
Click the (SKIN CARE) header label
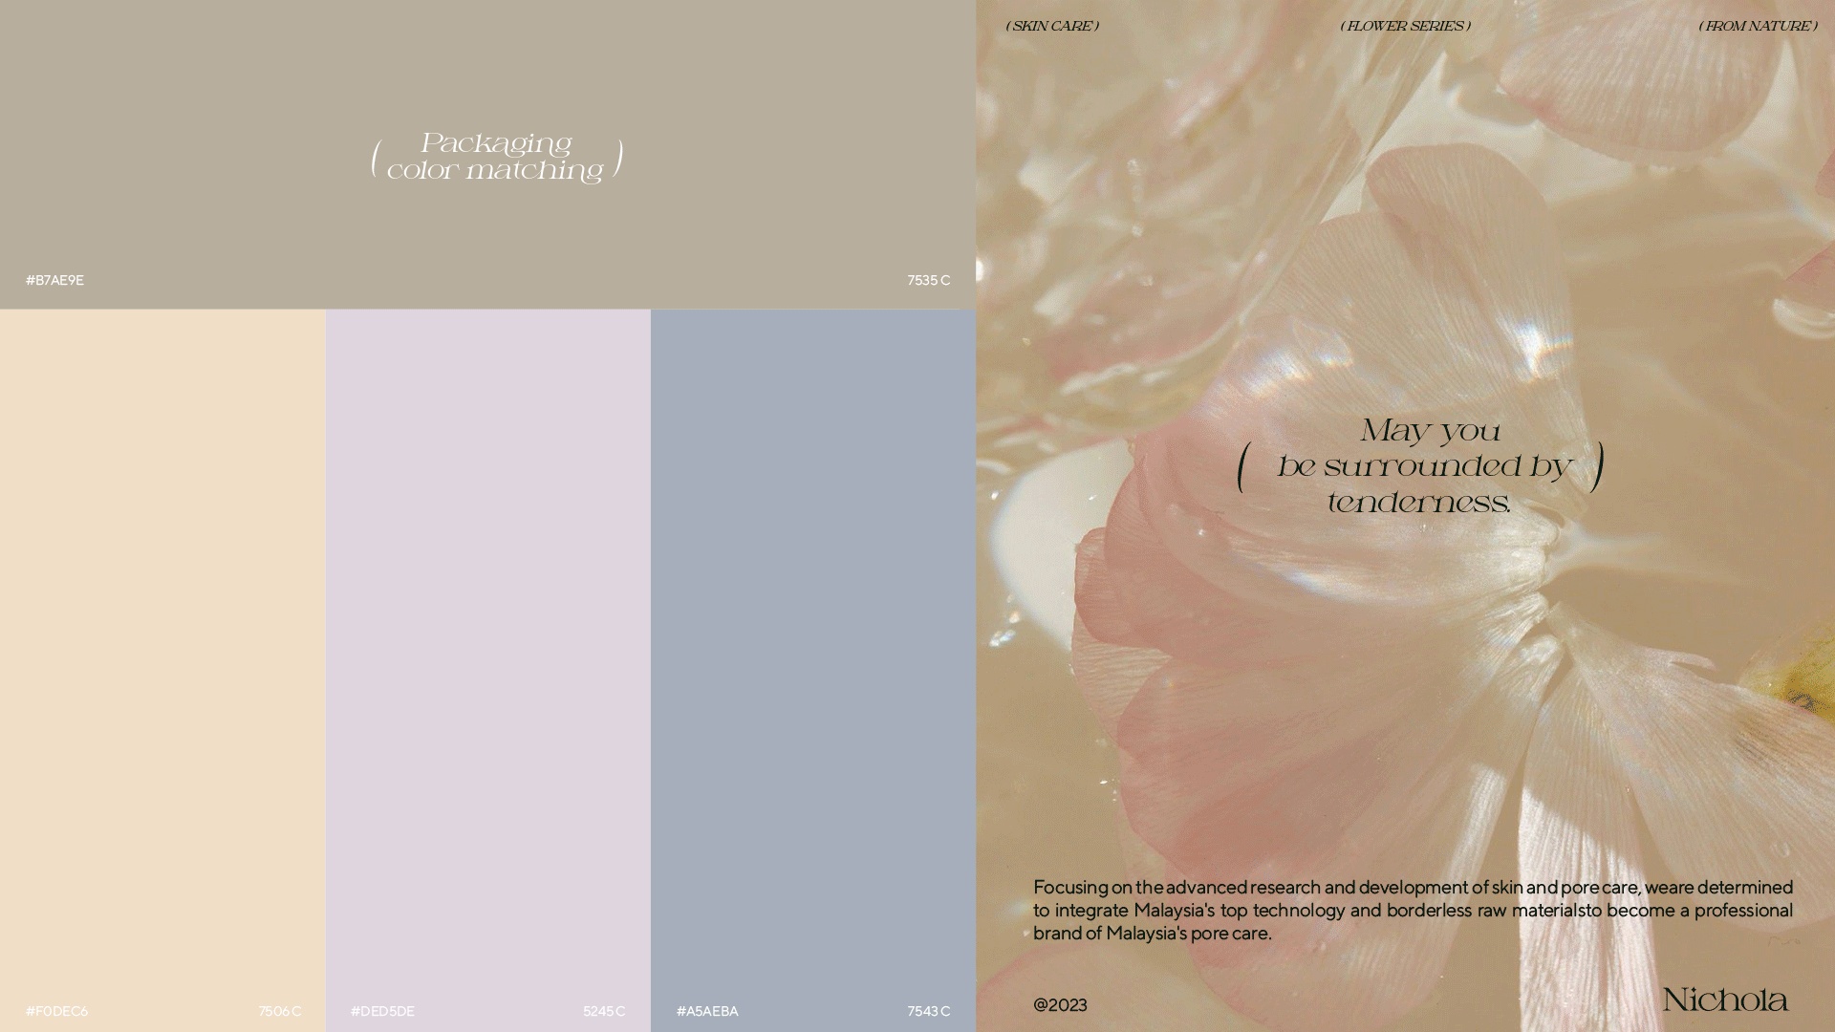(1052, 27)
